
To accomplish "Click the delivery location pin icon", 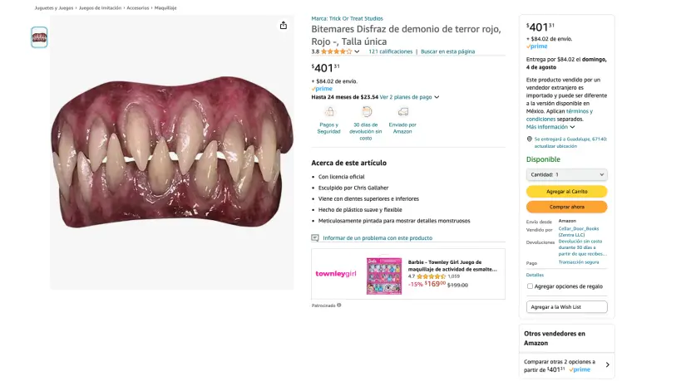I will click(530, 139).
